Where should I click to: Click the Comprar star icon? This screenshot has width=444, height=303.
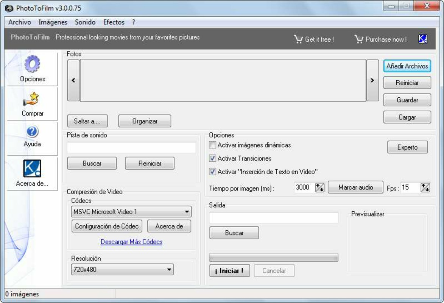[31, 99]
